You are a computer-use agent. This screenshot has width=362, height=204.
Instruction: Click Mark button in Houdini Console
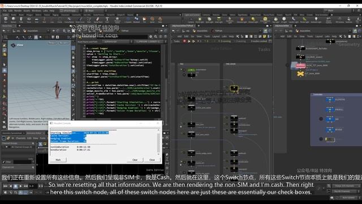58,160
